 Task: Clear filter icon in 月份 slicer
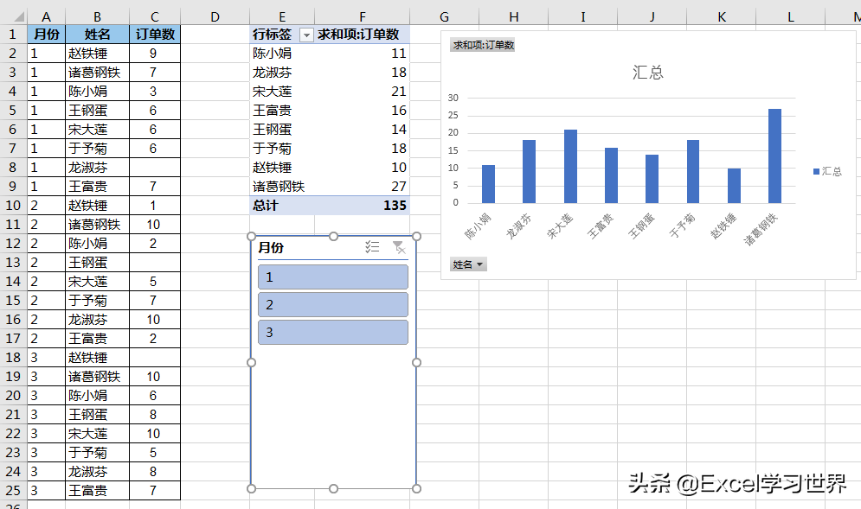399,247
